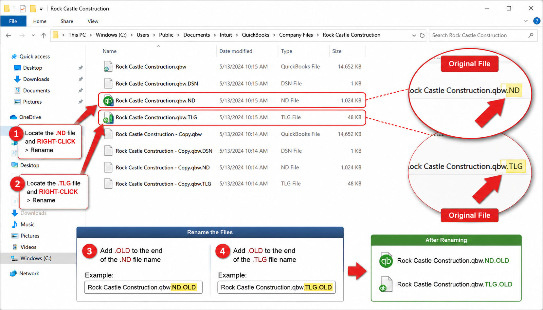
Task: Open the View ribbon tab
Action: (93, 21)
